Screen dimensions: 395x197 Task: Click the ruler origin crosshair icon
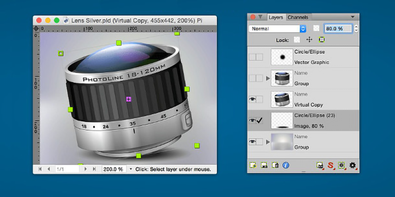tap(36, 29)
